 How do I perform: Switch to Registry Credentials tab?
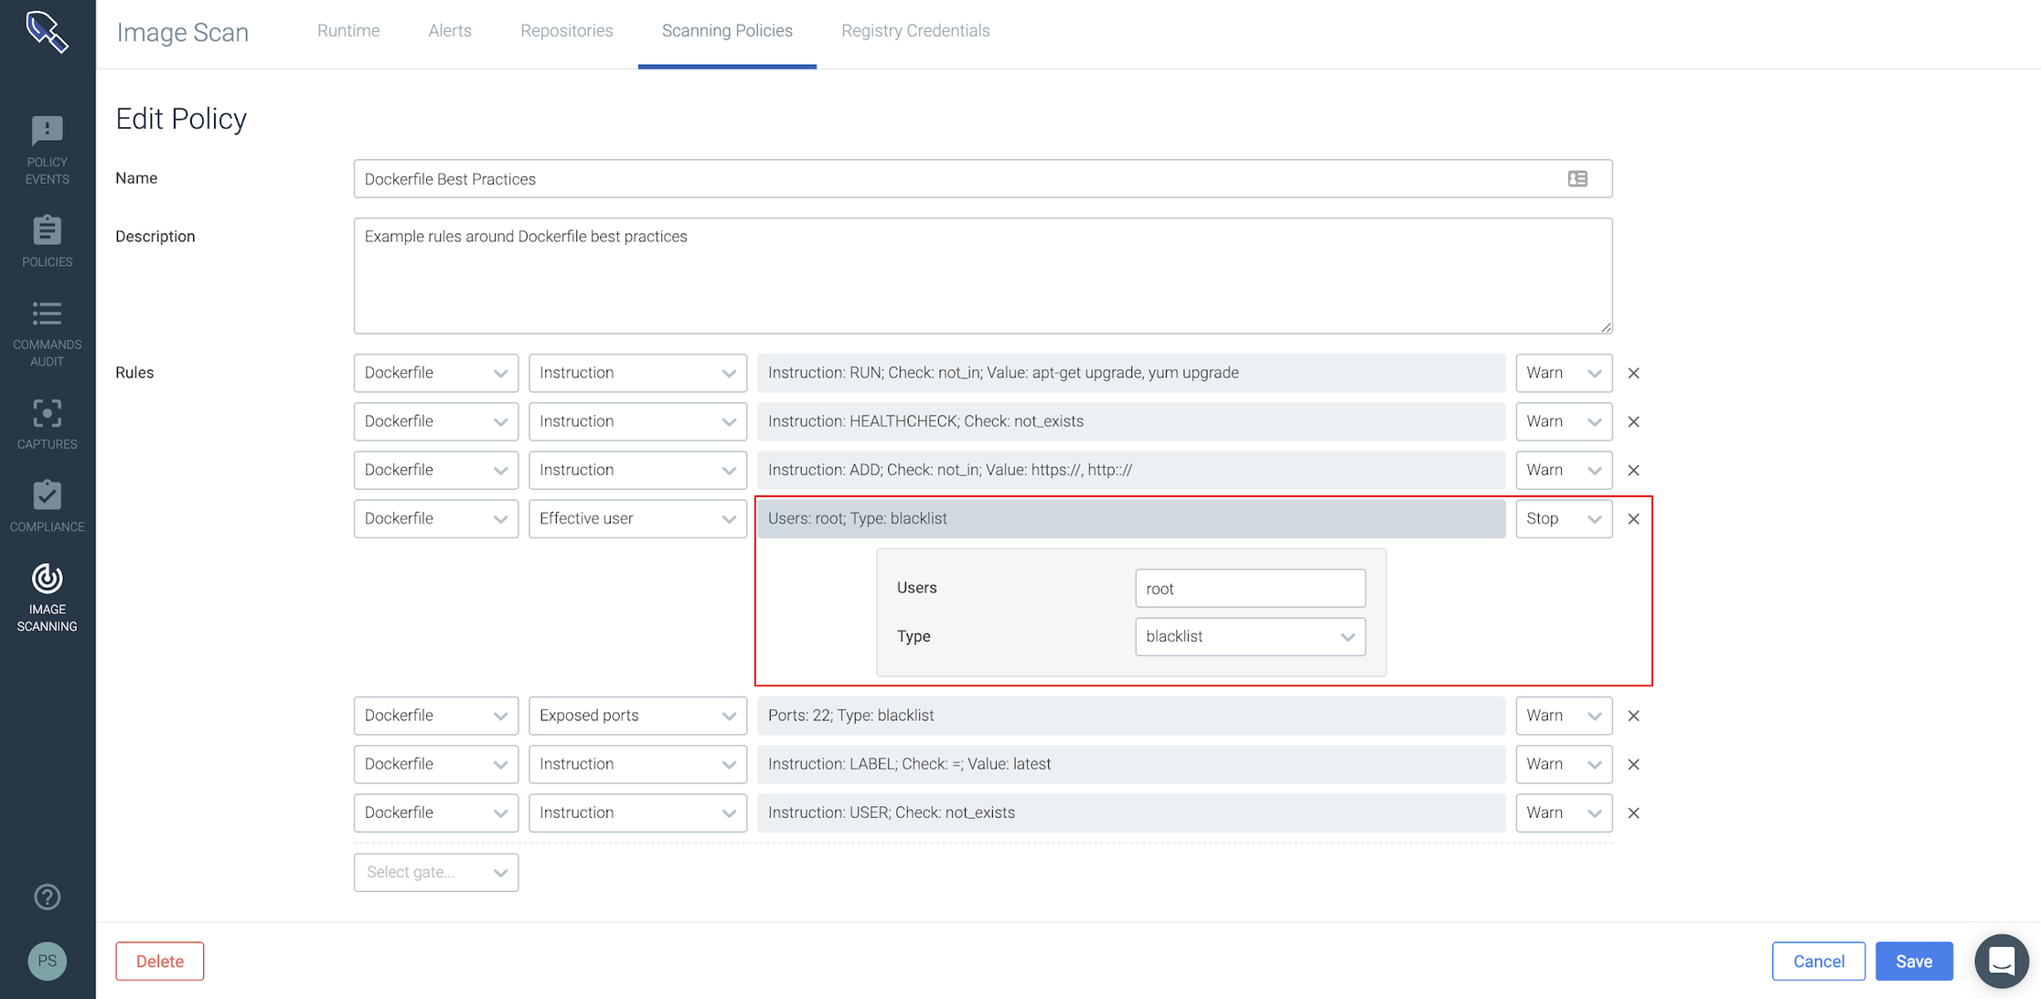(x=915, y=30)
